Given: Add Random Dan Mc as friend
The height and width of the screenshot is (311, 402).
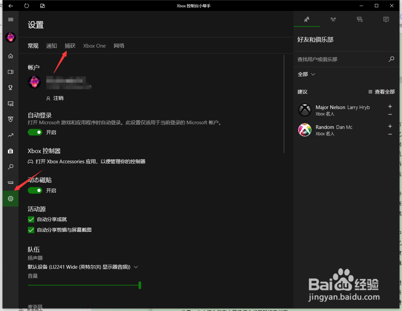Looking at the screenshot, I should (x=390, y=126).
